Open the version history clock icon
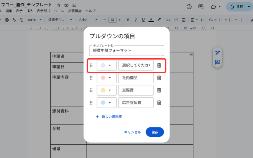Image resolution: width=253 pixels, height=158 pixels. point(189,7)
